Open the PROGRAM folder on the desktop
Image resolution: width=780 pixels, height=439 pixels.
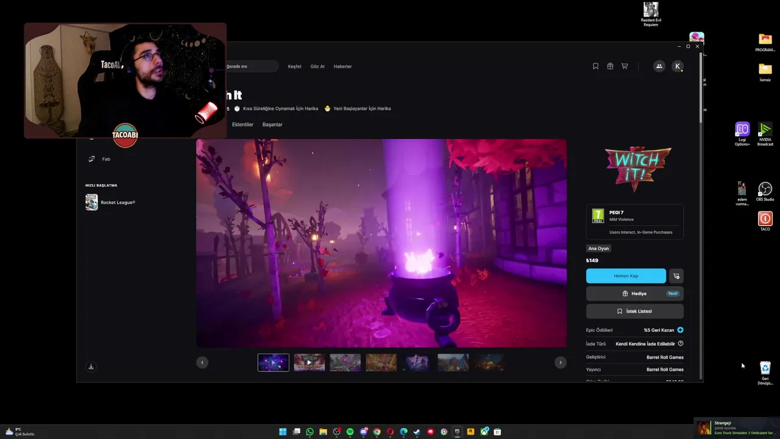click(765, 42)
